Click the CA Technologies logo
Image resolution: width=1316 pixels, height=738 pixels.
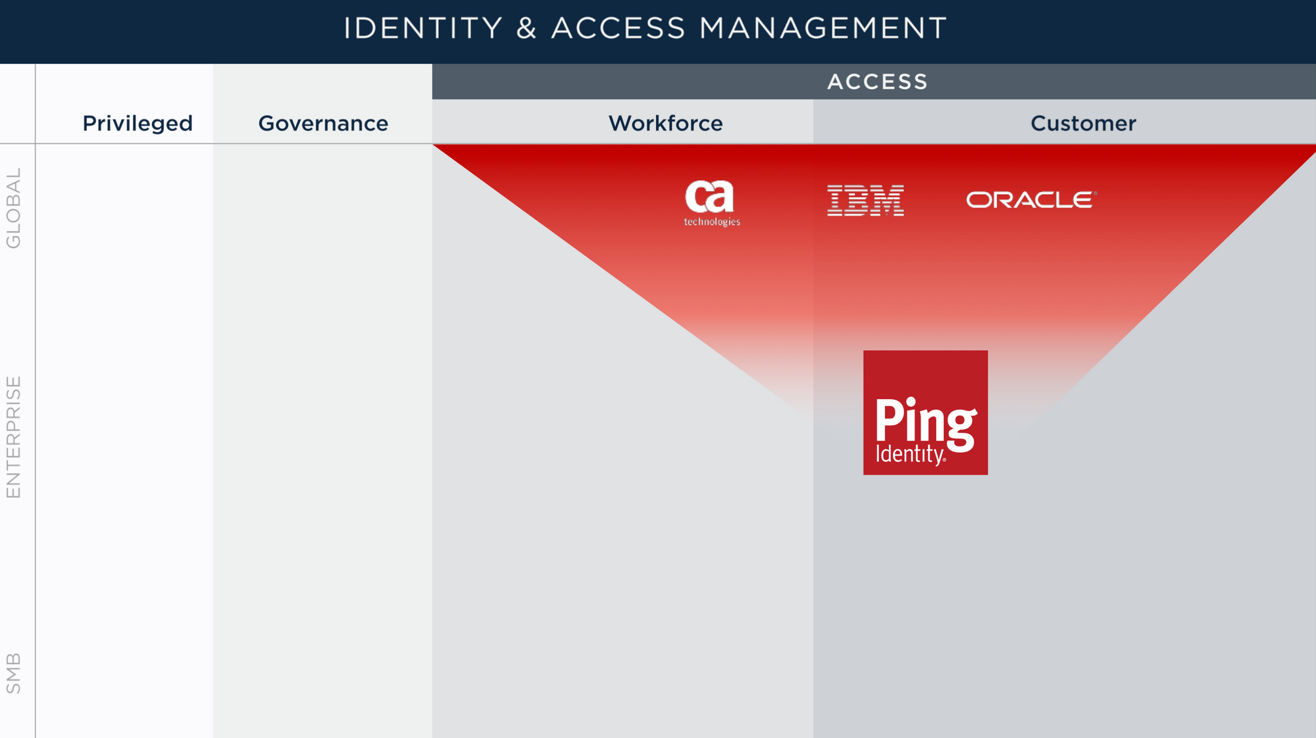[711, 203]
